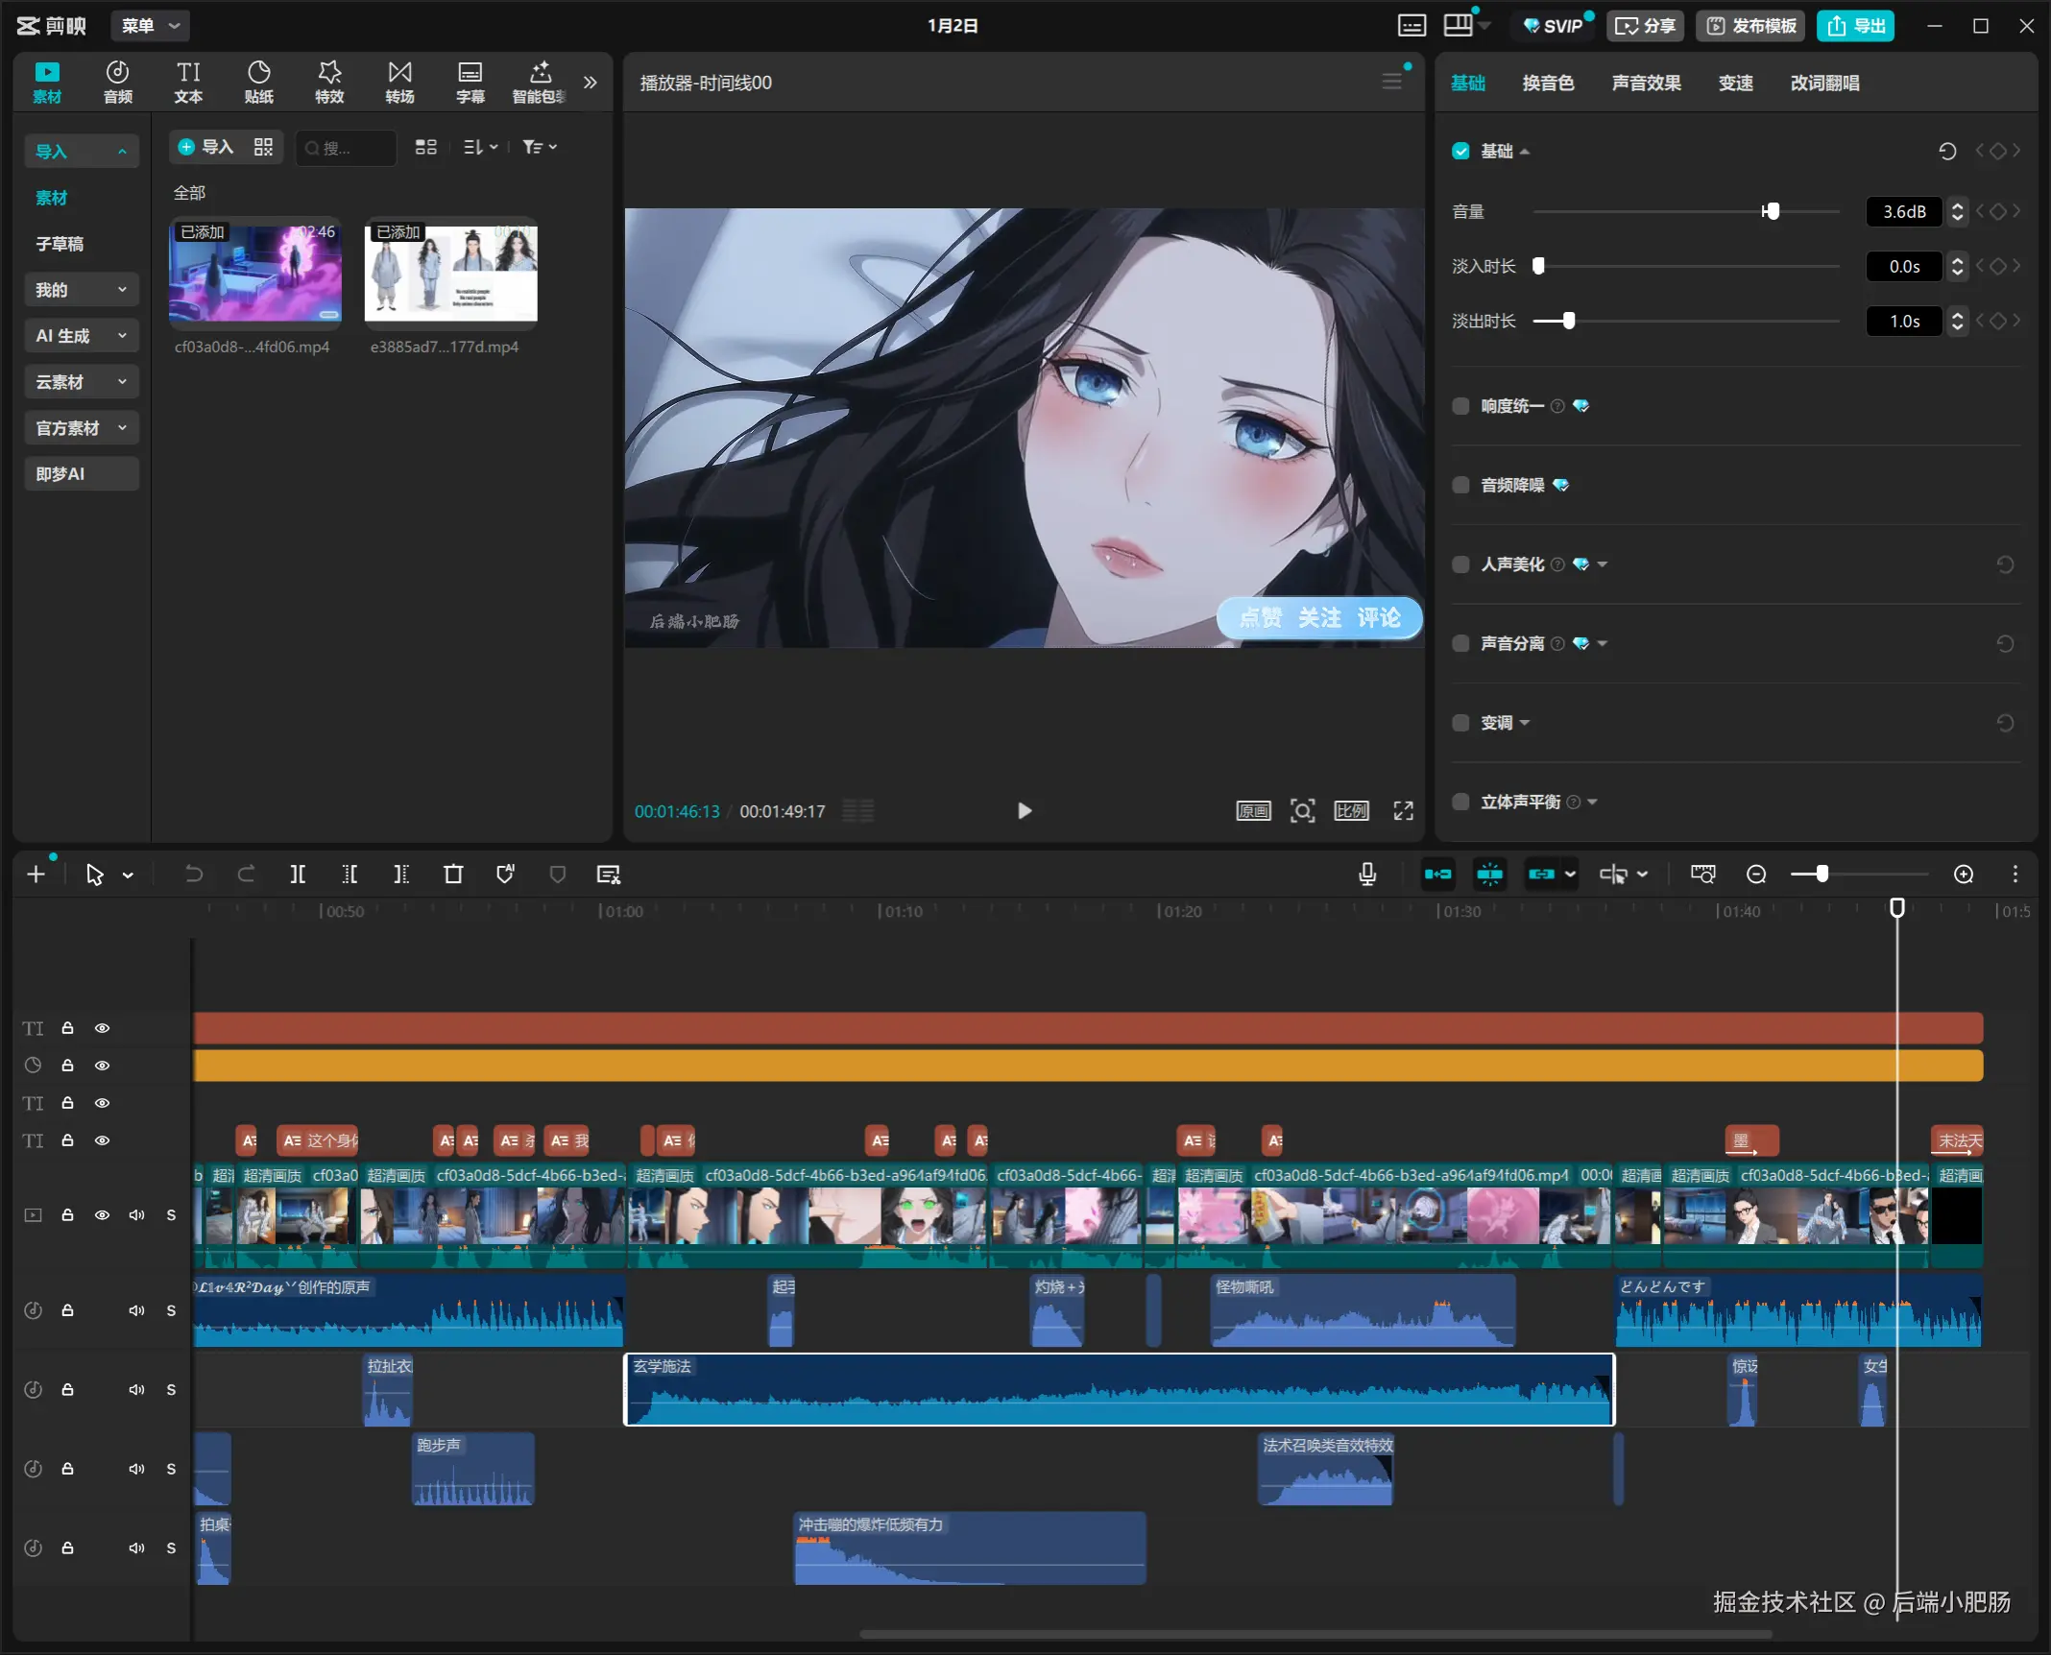The height and width of the screenshot is (1655, 2051).
Task: Open the 贴纸 stickers panel
Action: point(258,82)
